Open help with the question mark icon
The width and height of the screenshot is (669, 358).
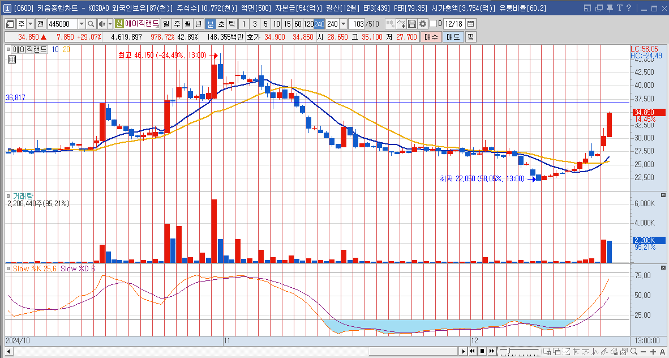(628, 8)
